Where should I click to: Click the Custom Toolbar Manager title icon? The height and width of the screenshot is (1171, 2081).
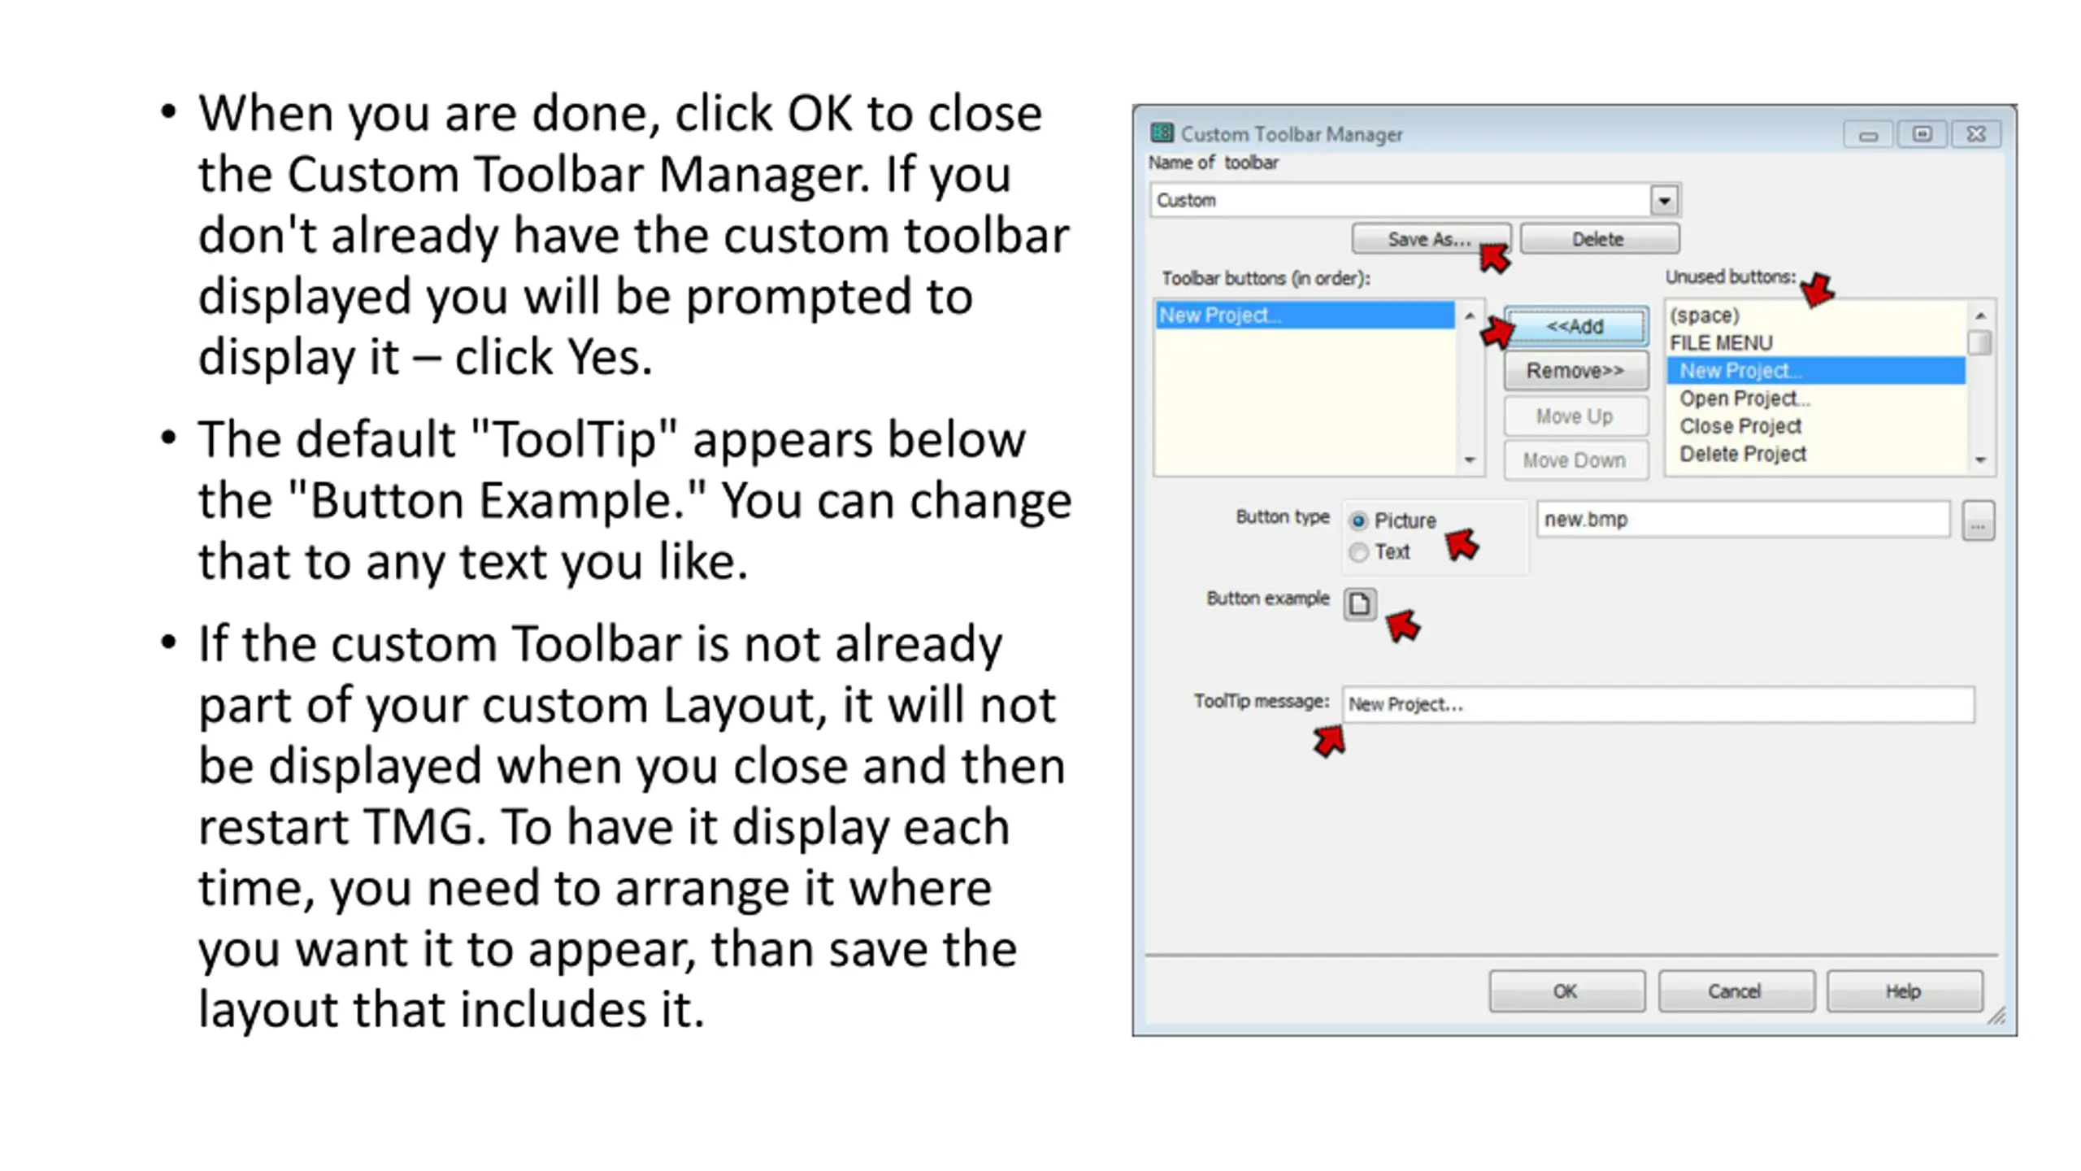coord(1162,133)
